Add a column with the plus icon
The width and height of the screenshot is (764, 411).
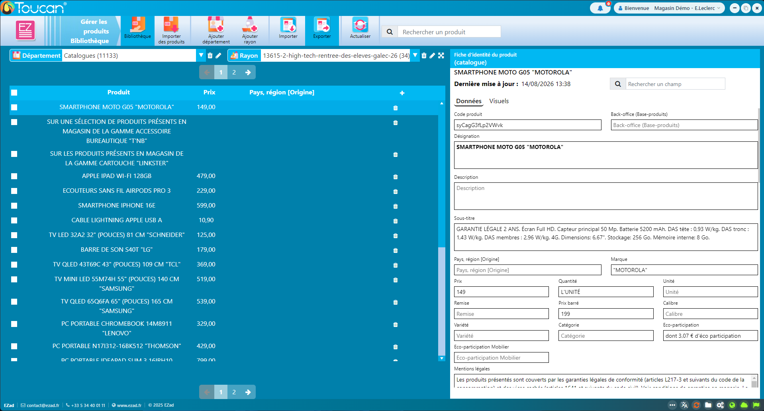(402, 93)
